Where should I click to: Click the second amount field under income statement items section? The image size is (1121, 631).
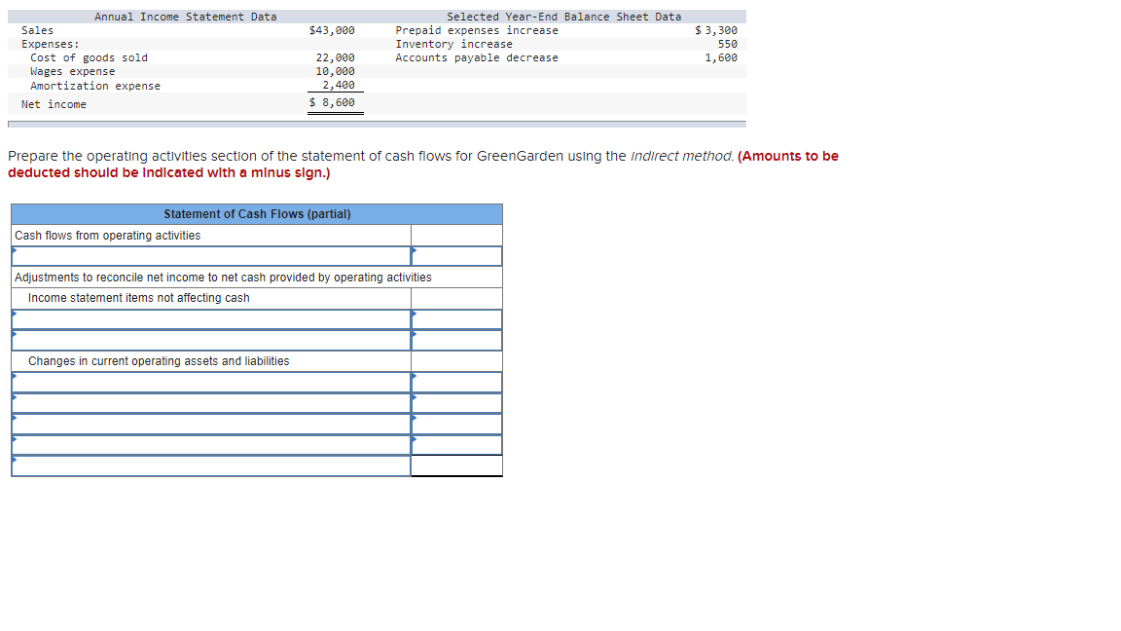coord(457,339)
